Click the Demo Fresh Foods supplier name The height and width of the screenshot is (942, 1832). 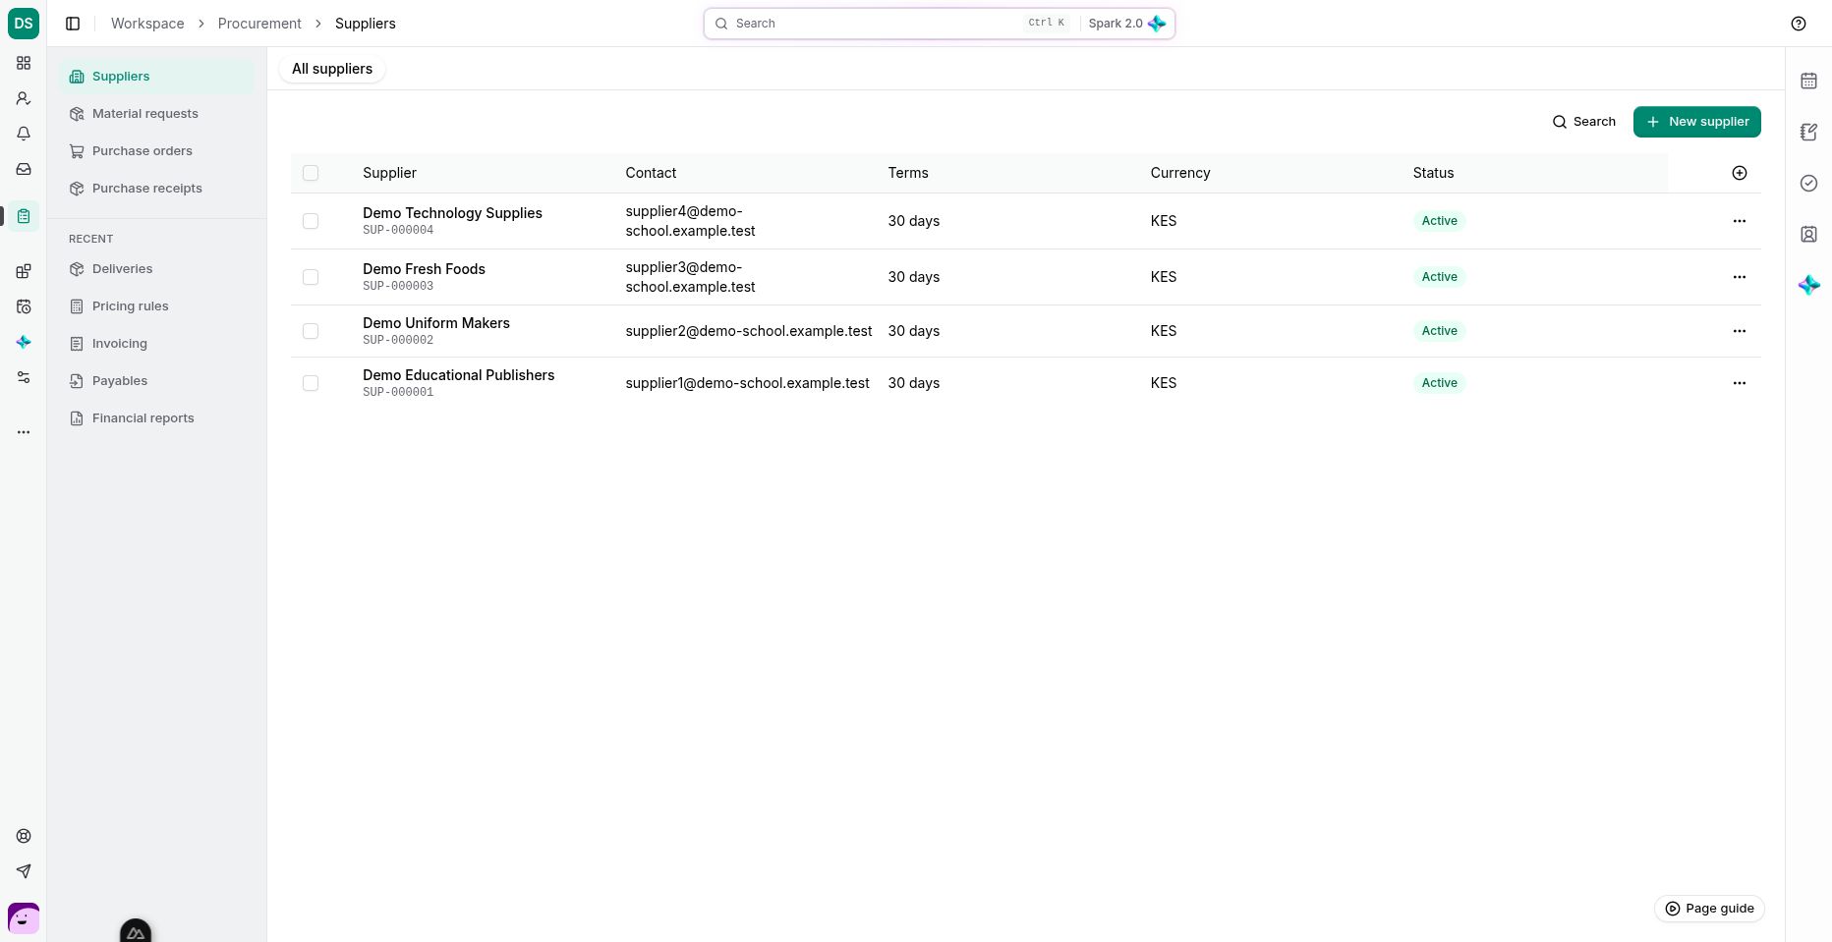[x=424, y=269]
